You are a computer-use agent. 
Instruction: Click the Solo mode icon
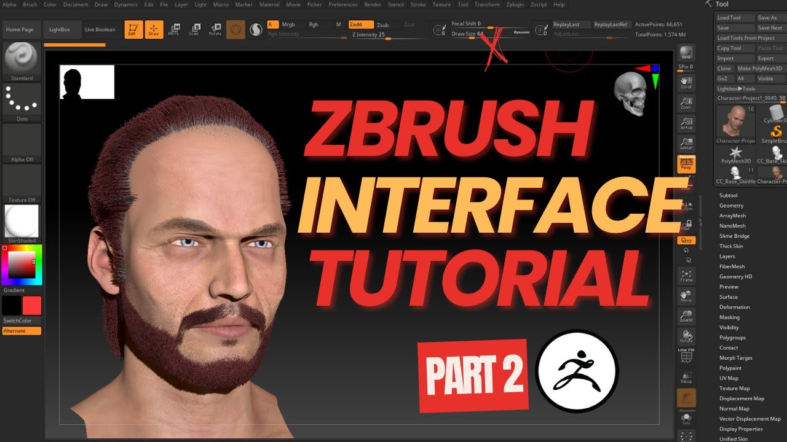tap(686, 418)
